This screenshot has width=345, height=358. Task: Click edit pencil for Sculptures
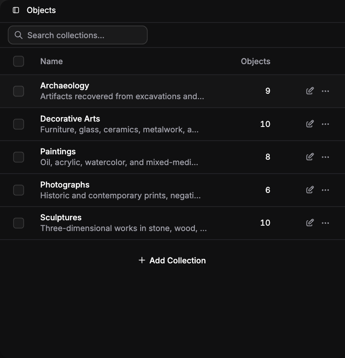[310, 223]
